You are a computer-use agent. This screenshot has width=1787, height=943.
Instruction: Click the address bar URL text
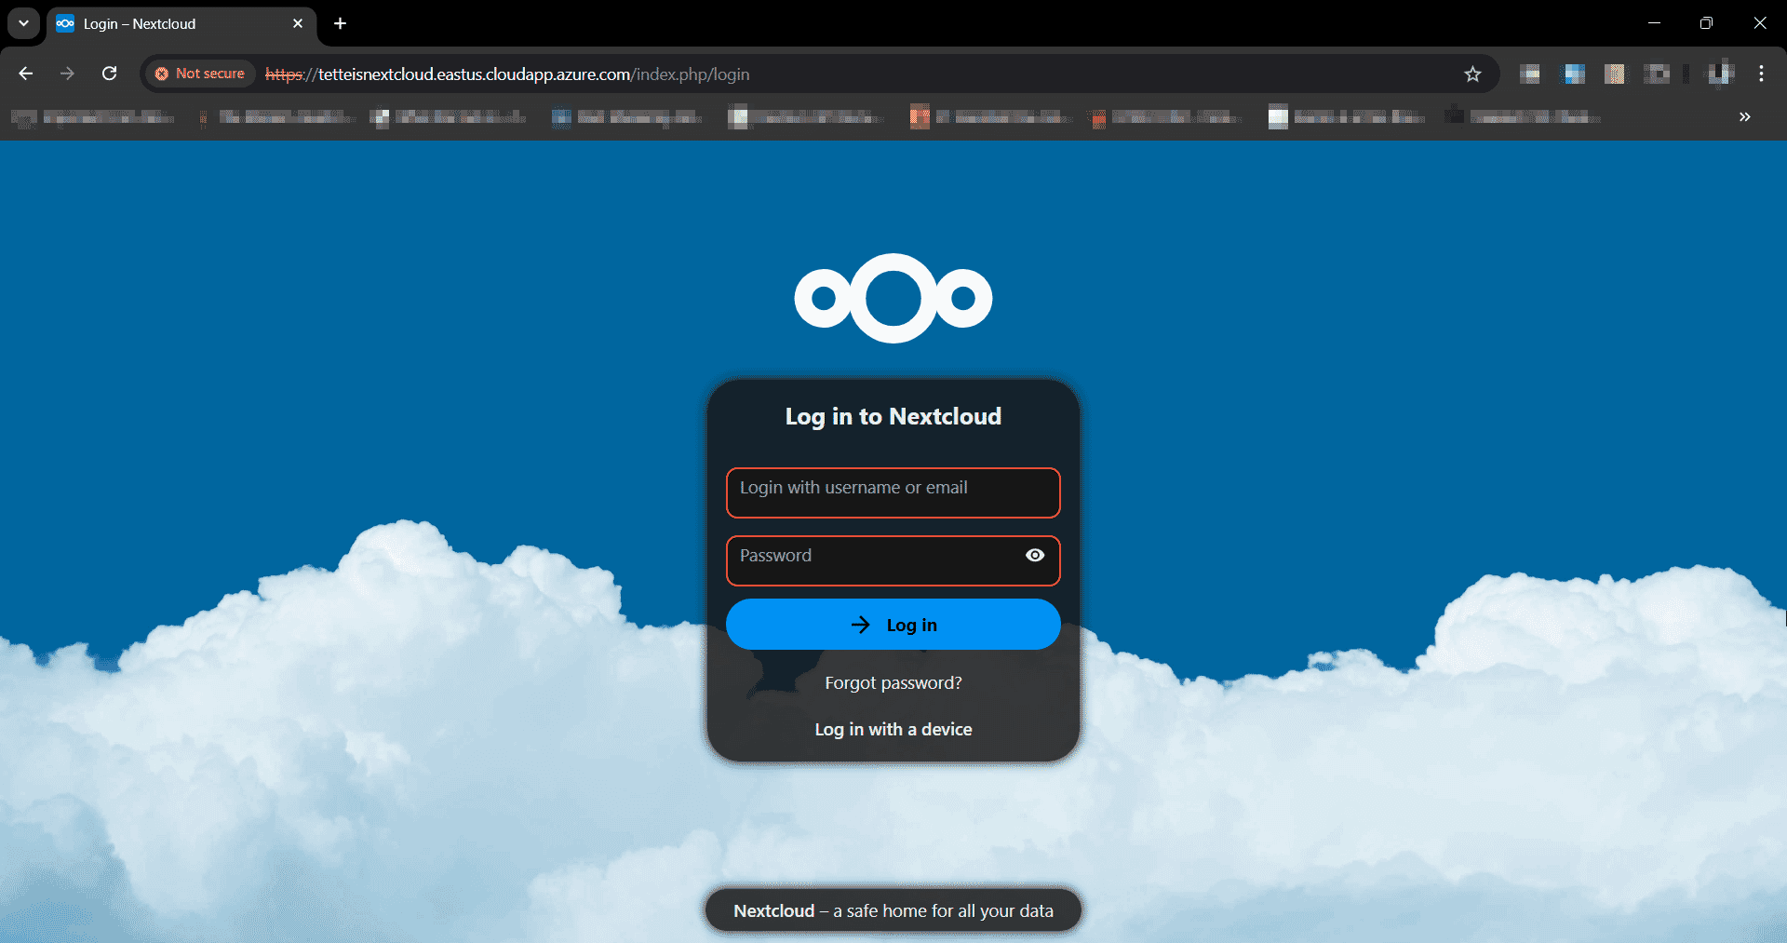[x=507, y=74]
